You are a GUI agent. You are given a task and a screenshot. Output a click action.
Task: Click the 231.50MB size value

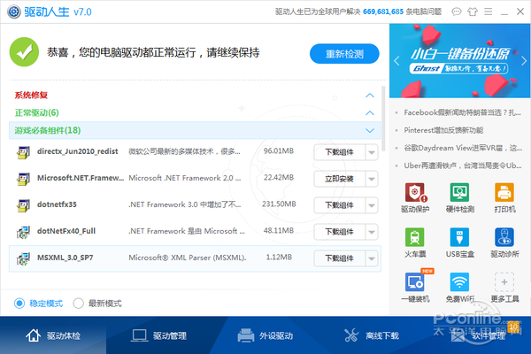[x=279, y=204]
